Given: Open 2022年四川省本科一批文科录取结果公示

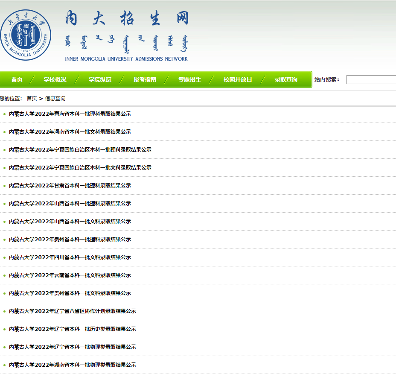Looking at the screenshot, I should point(70,257).
